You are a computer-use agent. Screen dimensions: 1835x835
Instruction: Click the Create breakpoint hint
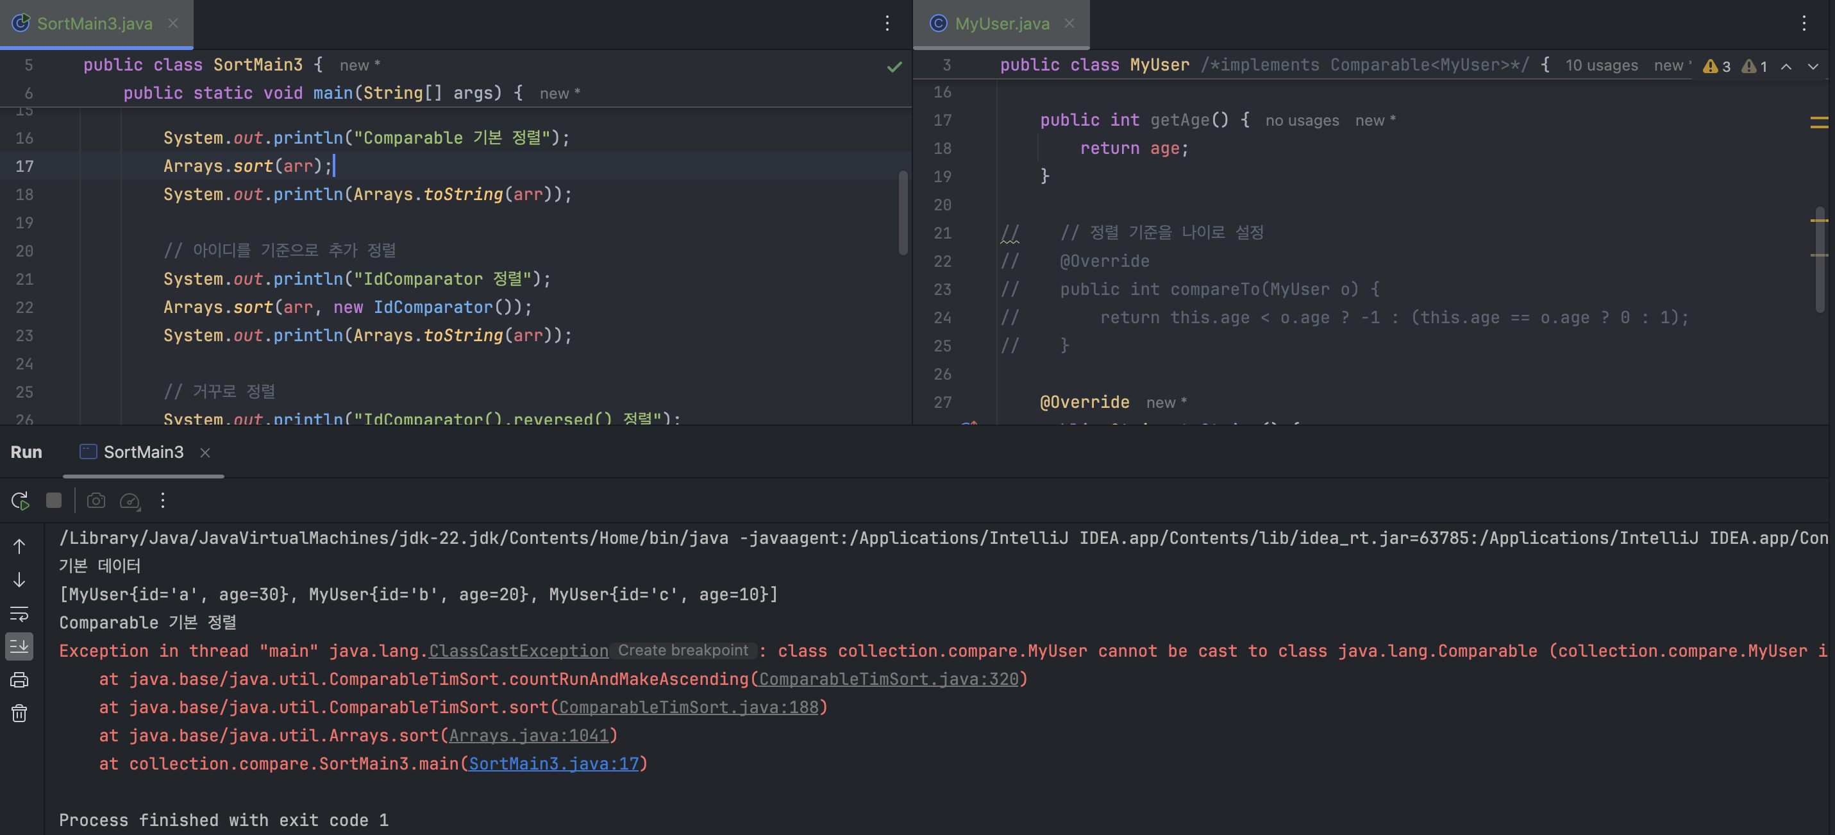tap(682, 650)
